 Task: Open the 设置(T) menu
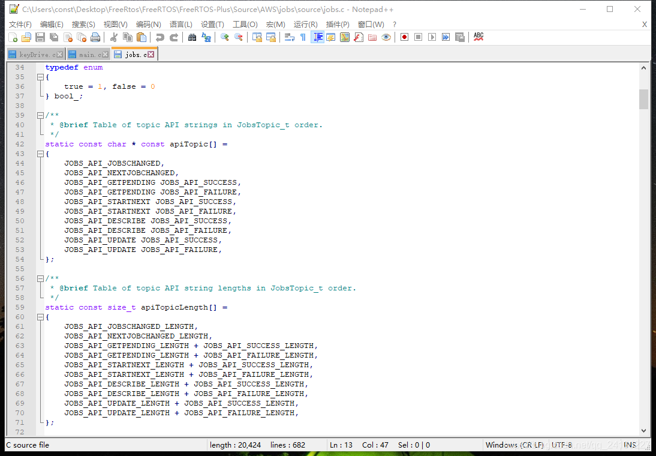(212, 24)
